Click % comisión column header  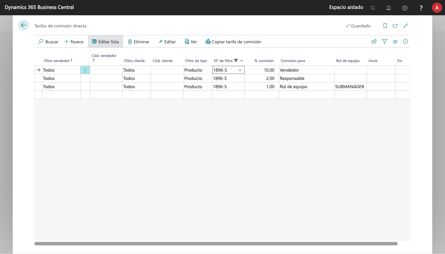pyautogui.click(x=264, y=61)
